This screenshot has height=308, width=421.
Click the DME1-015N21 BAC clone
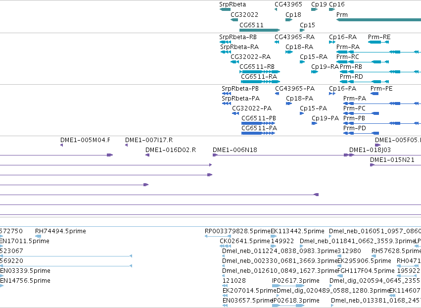pos(395,165)
